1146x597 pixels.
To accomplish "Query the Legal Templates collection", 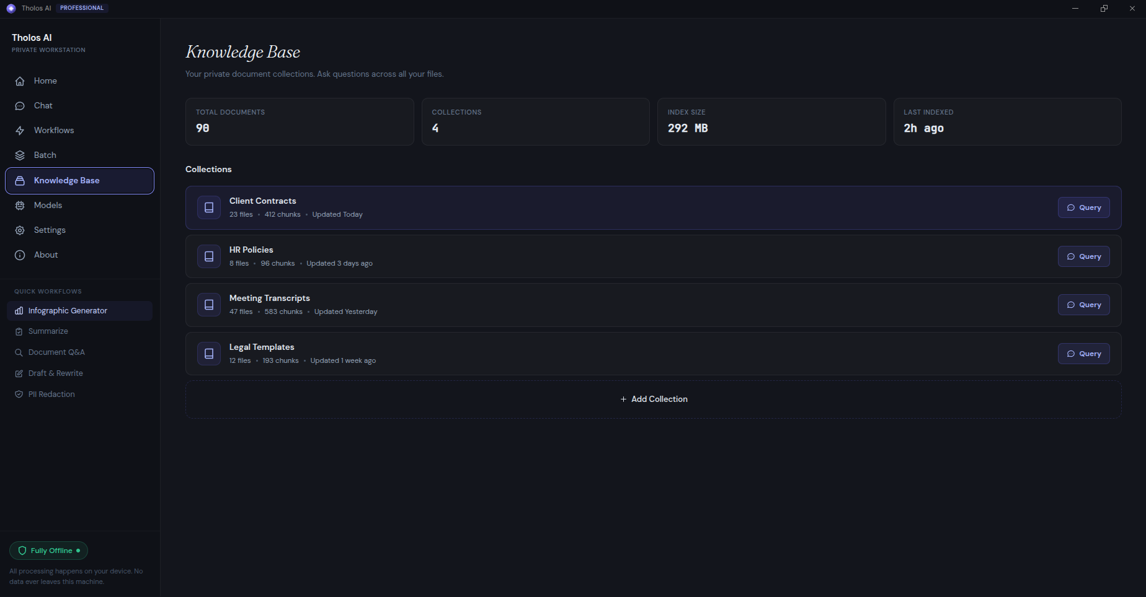I will tap(1083, 354).
